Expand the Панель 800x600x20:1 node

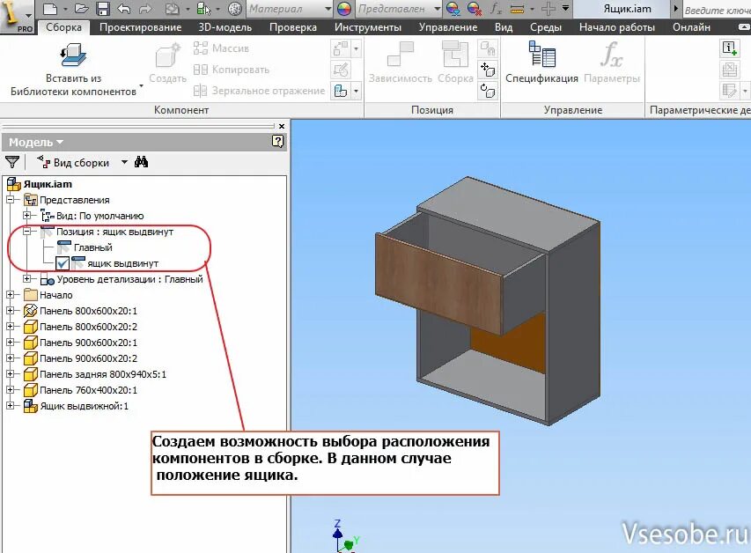(x=10, y=311)
